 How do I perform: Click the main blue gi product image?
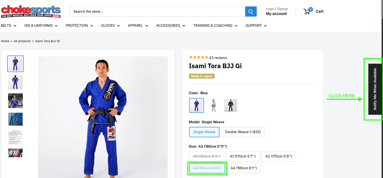(x=103, y=117)
